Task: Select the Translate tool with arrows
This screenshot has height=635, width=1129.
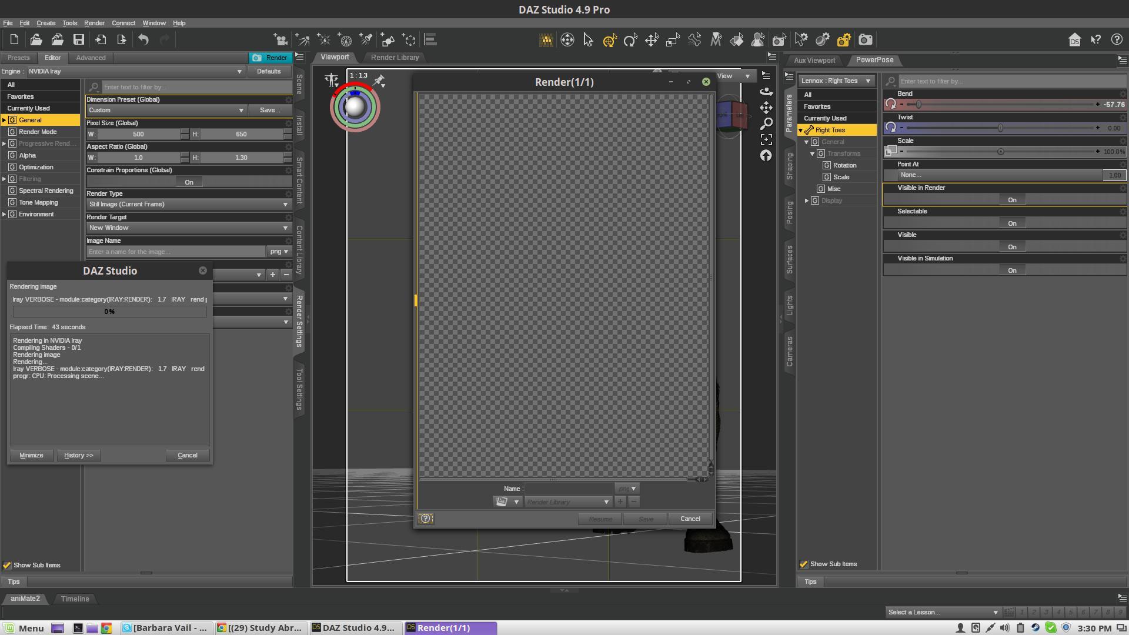Action: pyautogui.click(x=652, y=40)
